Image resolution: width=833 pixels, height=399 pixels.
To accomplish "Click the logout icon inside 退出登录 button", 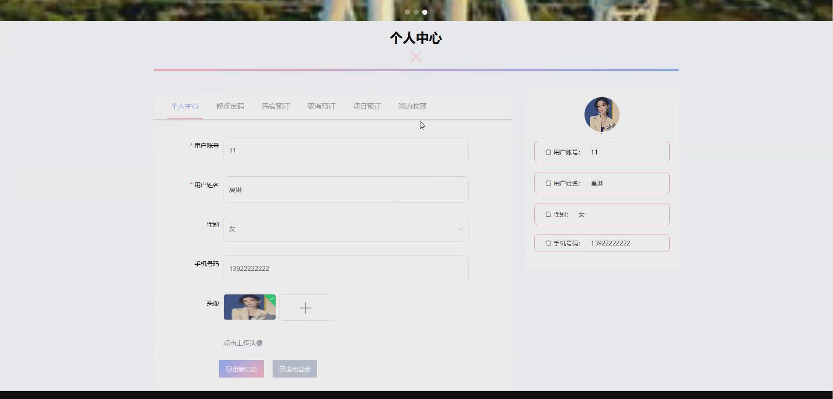I will (x=282, y=368).
